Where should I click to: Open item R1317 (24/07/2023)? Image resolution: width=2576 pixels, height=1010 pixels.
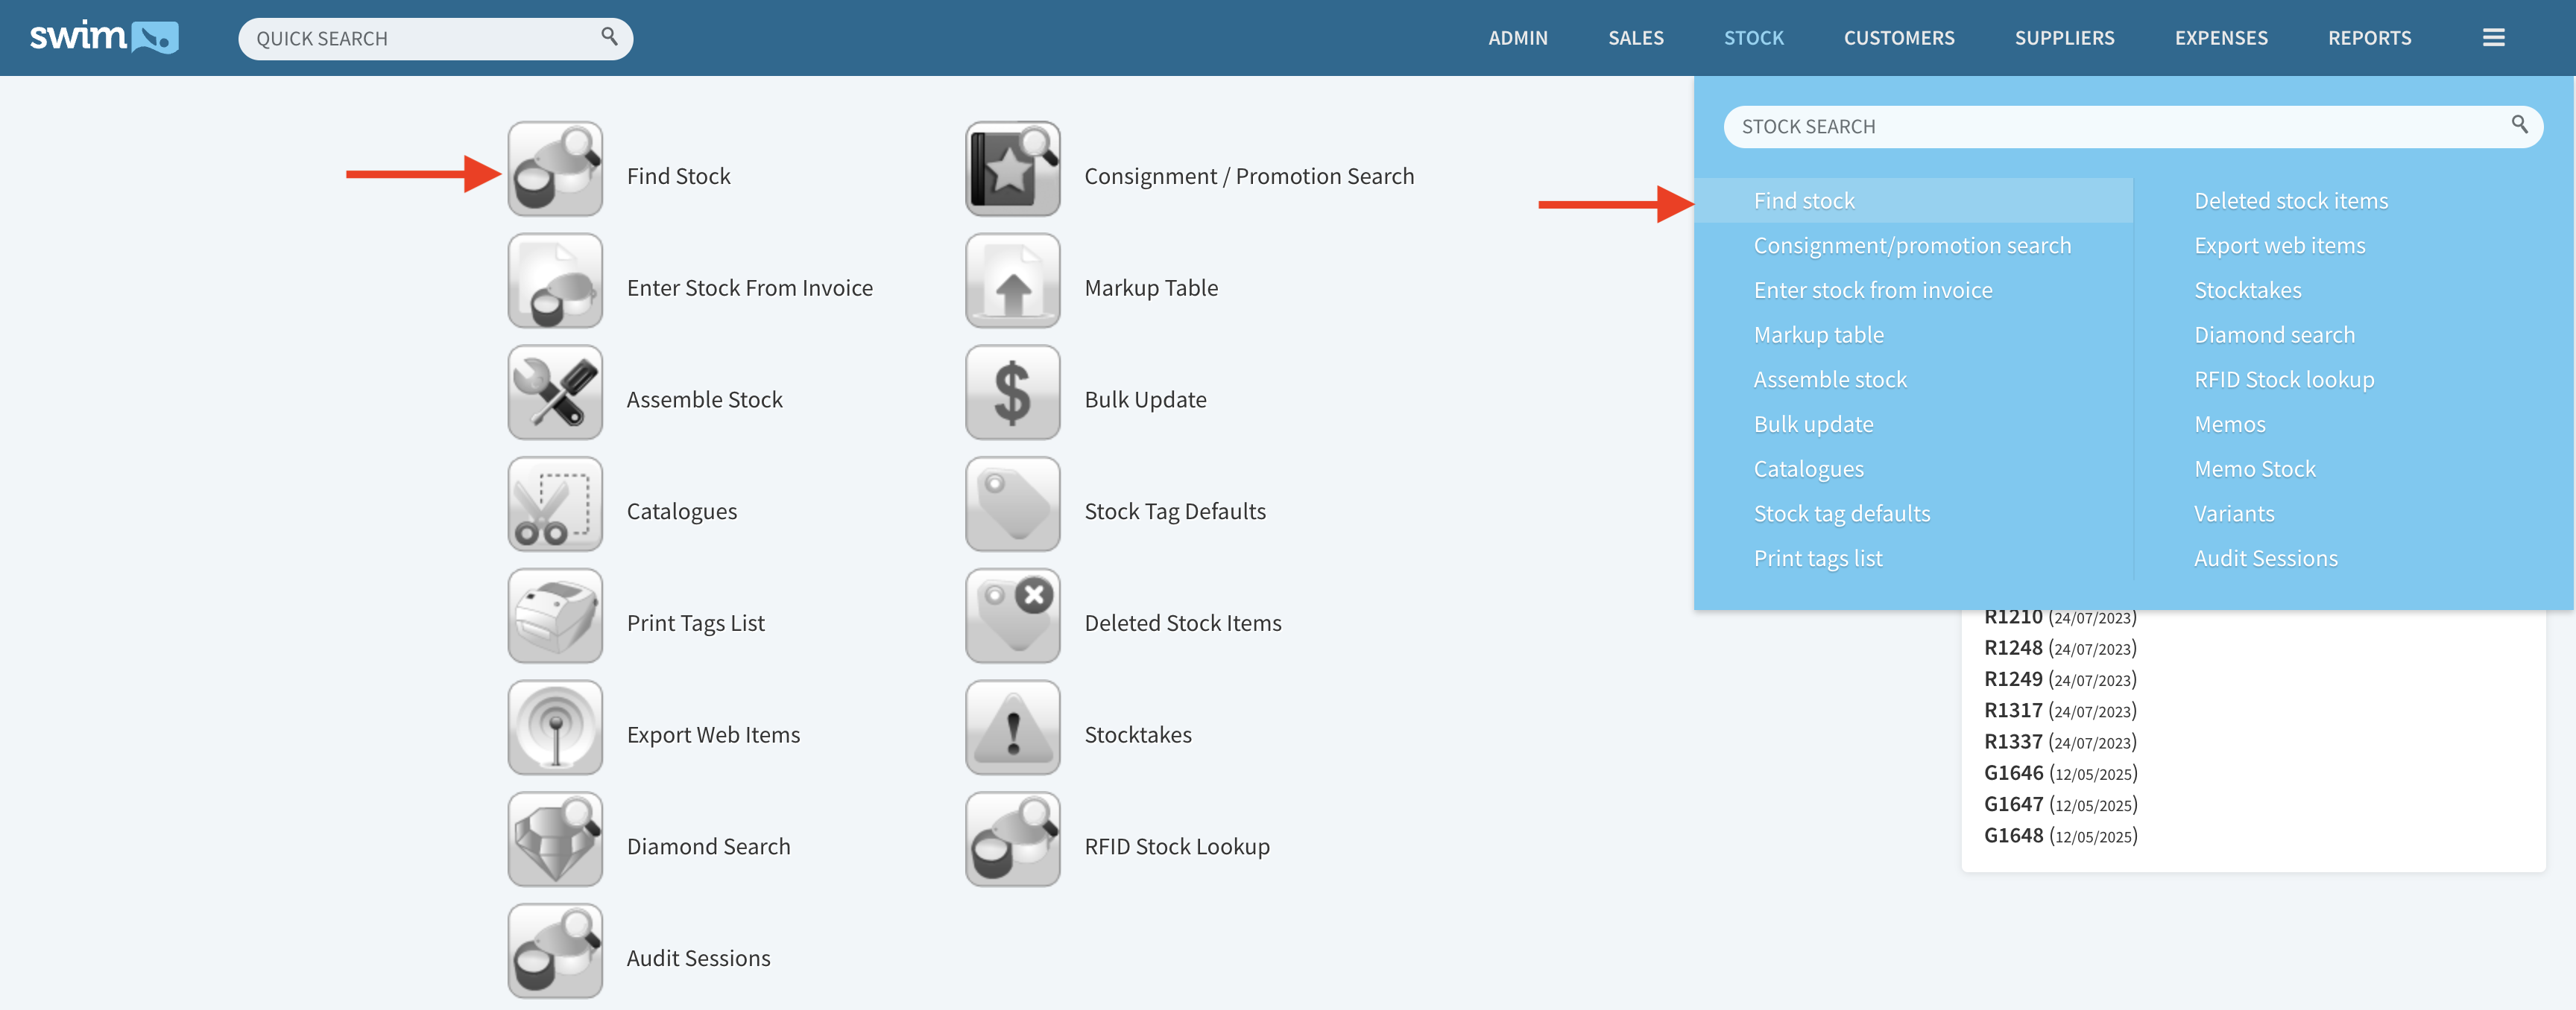point(2060,711)
